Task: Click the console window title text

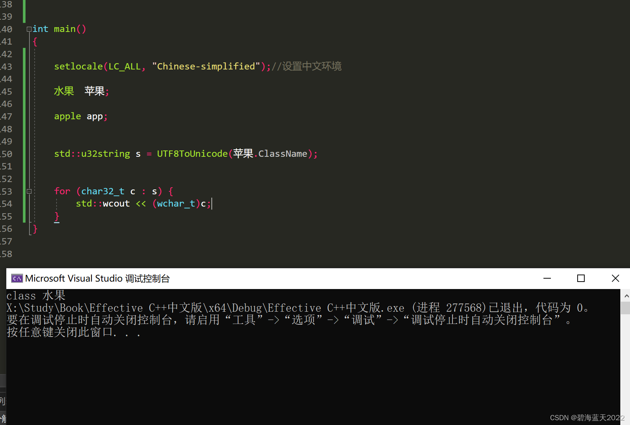Action: tap(97, 278)
